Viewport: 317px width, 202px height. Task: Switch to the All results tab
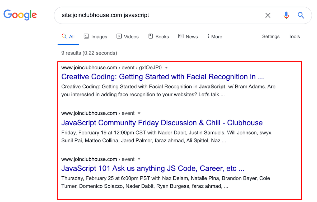[68, 36]
